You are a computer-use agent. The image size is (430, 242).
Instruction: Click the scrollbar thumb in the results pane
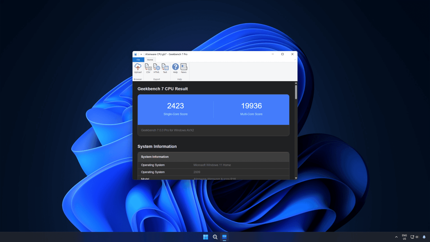click(296, 92)
